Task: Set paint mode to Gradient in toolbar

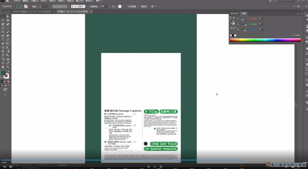Action: point(5,81)
